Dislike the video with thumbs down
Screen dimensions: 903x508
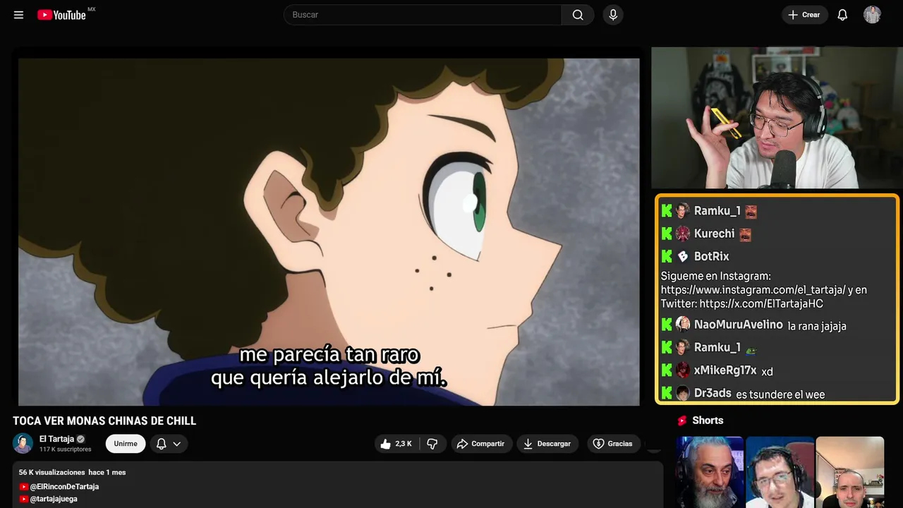coord(432,444)
